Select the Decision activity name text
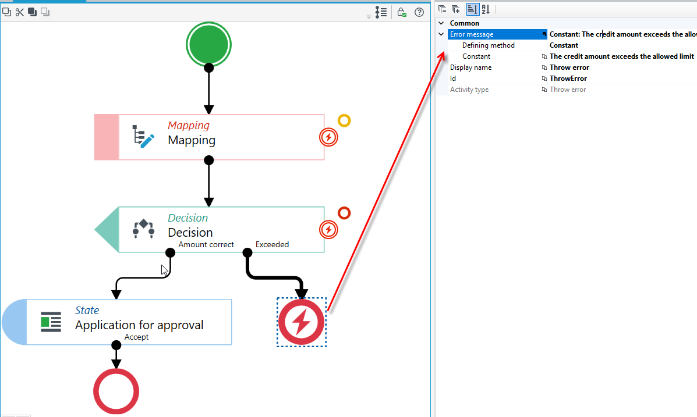697x417 pixels. pos(190,233)
